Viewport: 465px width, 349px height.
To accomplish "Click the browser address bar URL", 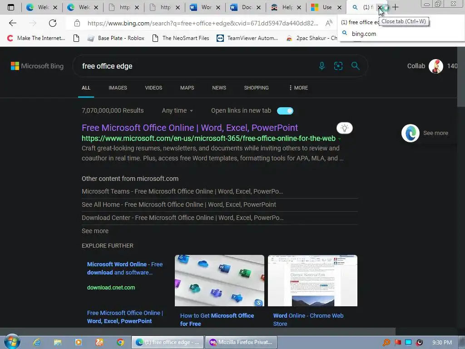I will coord(203,23).
